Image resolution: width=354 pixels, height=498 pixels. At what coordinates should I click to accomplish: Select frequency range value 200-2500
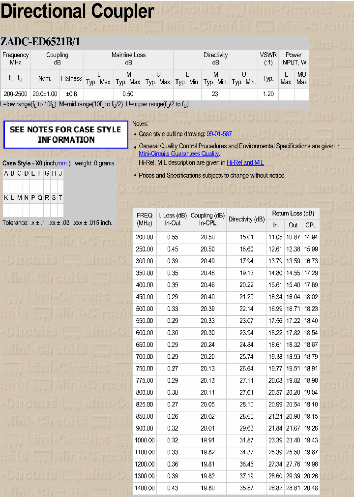(x=16, y=94)
